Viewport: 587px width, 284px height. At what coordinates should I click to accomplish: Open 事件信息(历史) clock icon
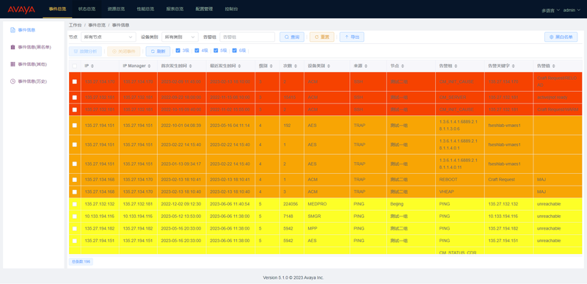click(12, 81)
